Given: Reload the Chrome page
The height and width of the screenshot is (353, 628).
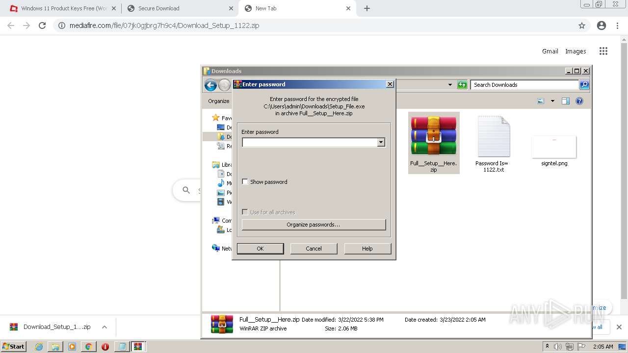Looking at the screenshot, I should [x=42, y=25].
